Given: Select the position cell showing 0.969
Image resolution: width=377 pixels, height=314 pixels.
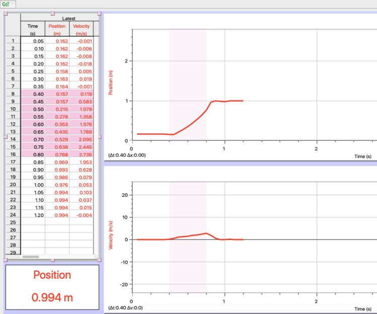Looking at the screenshot, I should pyautogui.click(x=57, y=162).
